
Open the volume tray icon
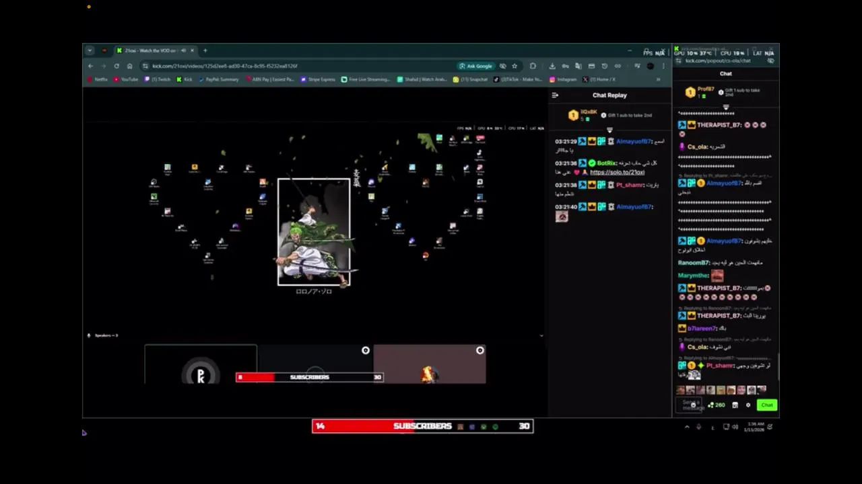coord(735,427)
